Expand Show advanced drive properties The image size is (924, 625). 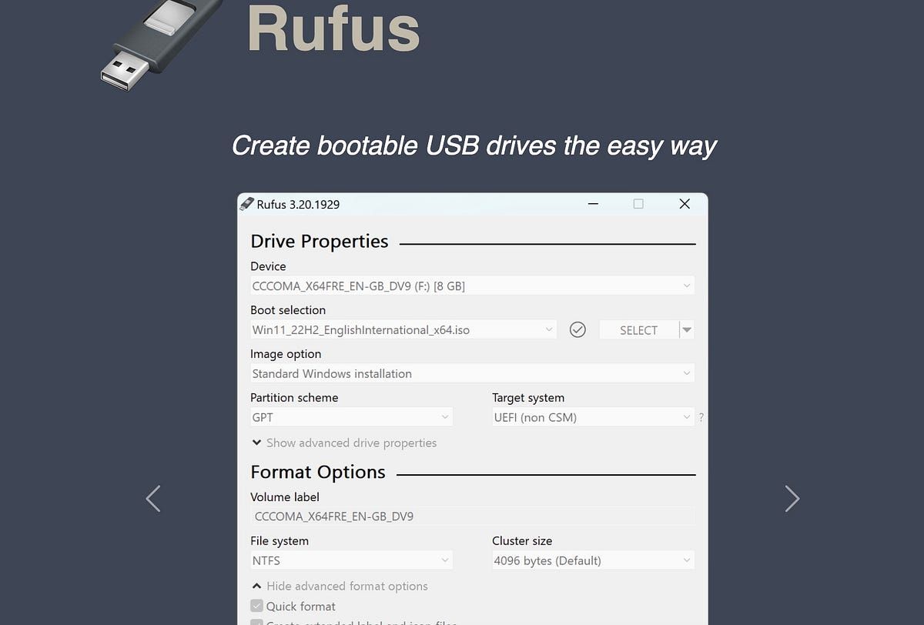344,443
